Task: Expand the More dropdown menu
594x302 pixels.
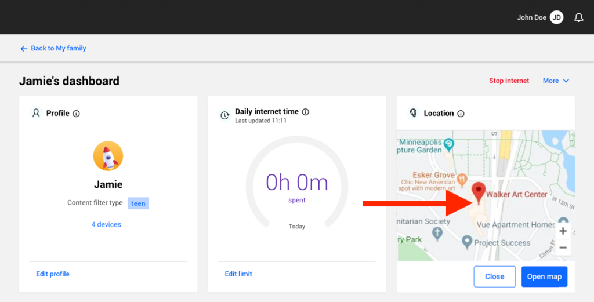Action: (556, 81)
